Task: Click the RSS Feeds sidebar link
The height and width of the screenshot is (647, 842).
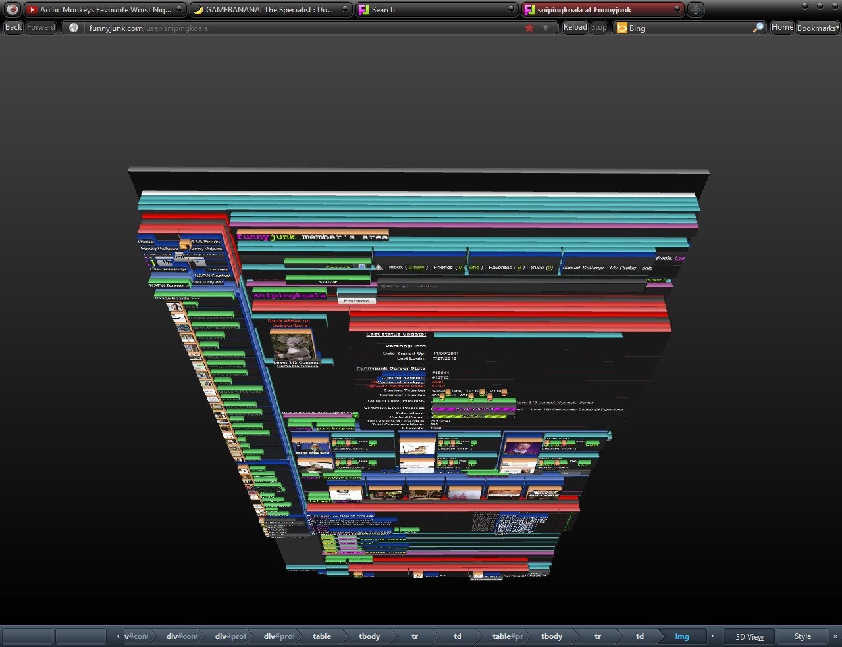Action: pyautogui.click(x=205, y=242)
